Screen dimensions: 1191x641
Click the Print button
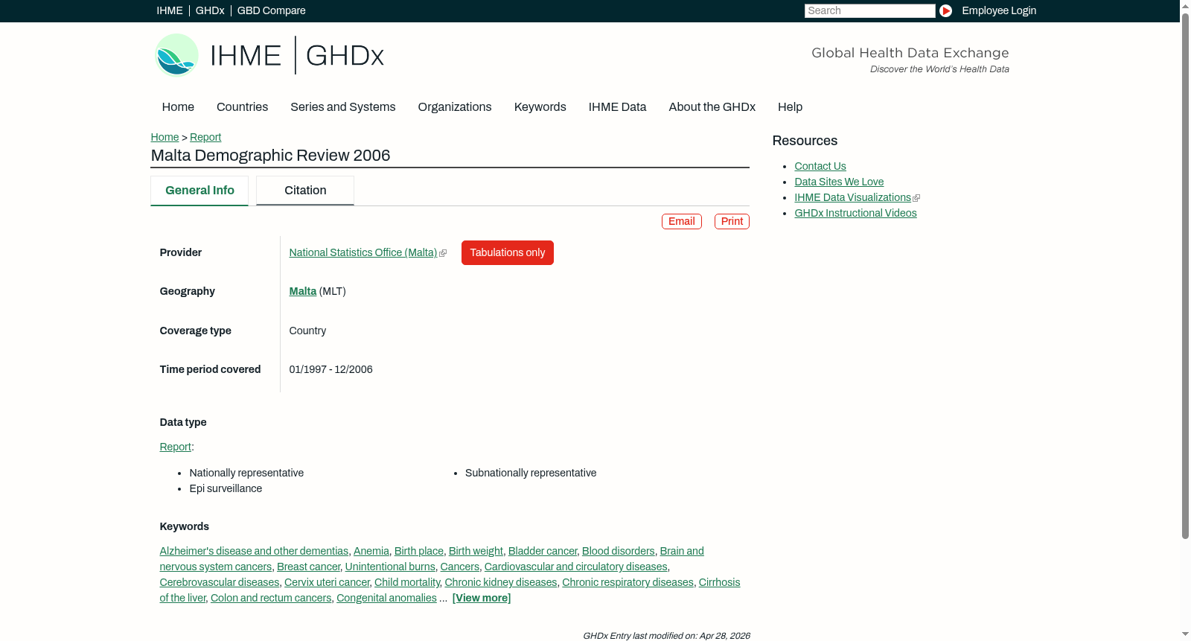pyautogui.click(x=732, y=221)
